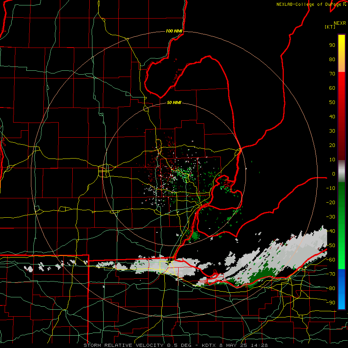348x348 pixels.
Task: Select the -10 scale label
Action: (331, 188)
